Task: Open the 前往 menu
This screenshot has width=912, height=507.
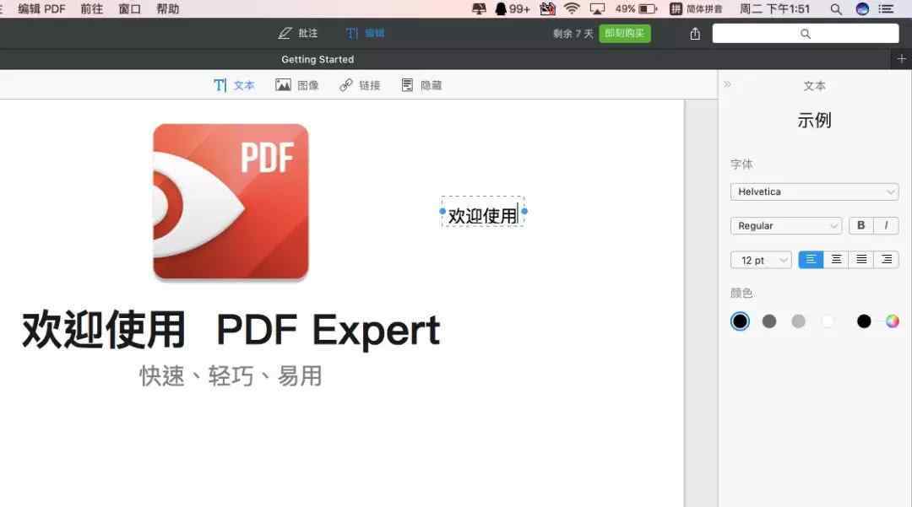Action: tap(92, 8)
